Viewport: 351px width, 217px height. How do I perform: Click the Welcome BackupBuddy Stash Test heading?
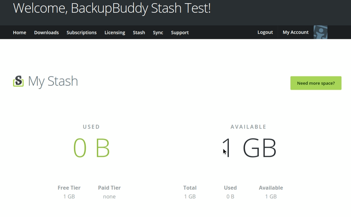click(x=112, y=8)
